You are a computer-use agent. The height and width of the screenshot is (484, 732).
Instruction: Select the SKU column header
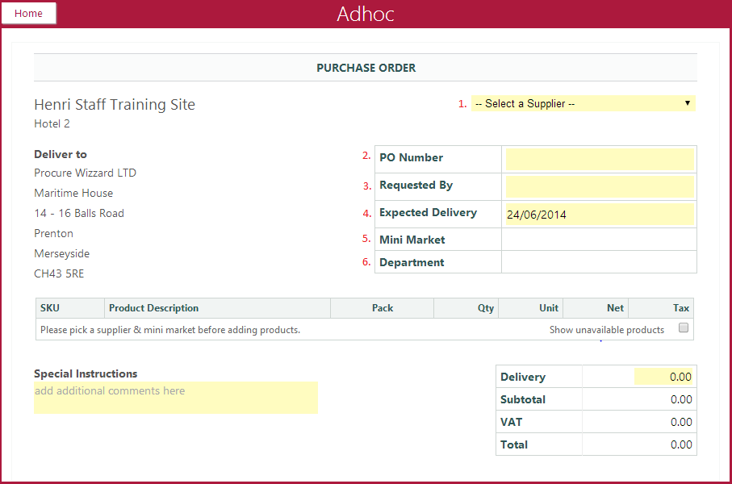tap(49, 307)
